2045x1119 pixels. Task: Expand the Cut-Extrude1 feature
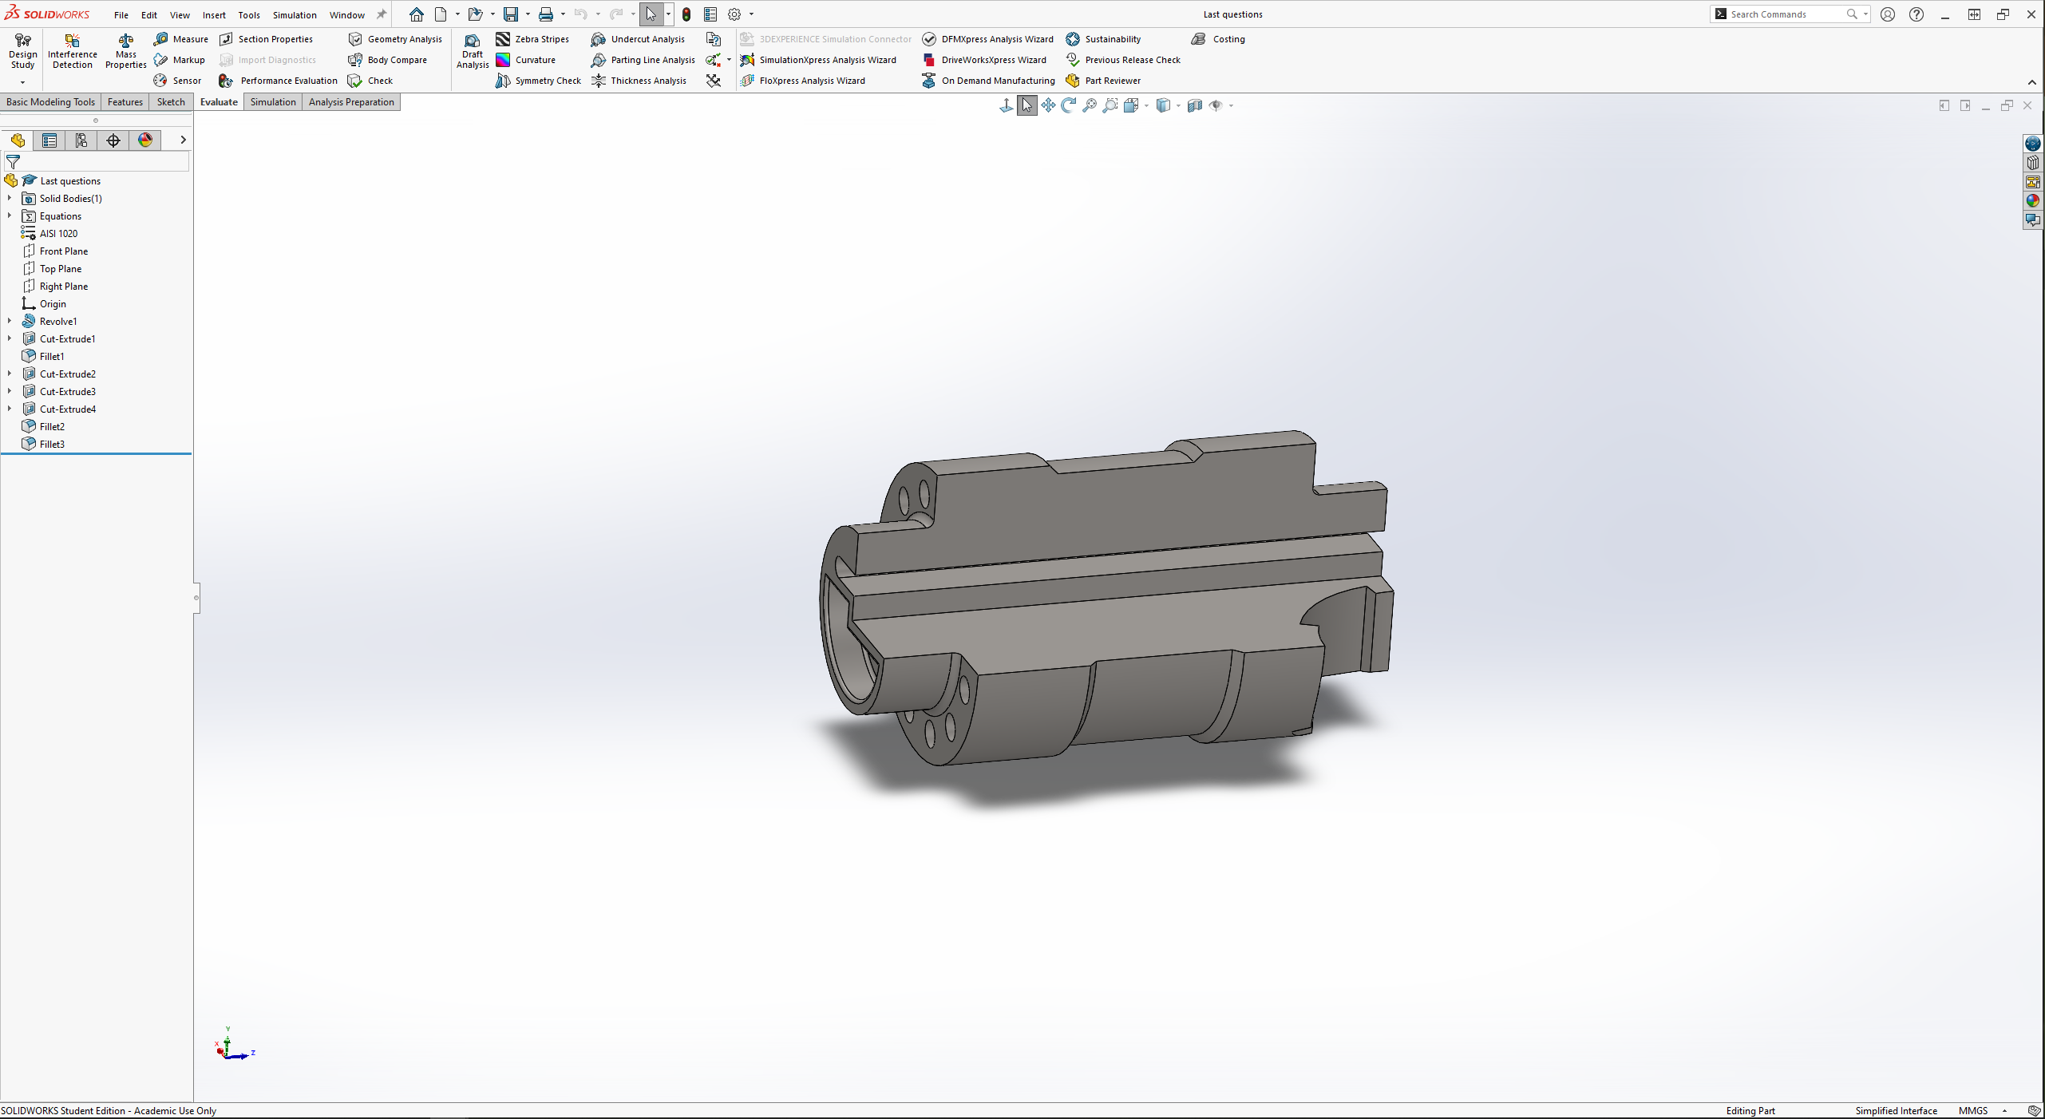click(10, 338)
